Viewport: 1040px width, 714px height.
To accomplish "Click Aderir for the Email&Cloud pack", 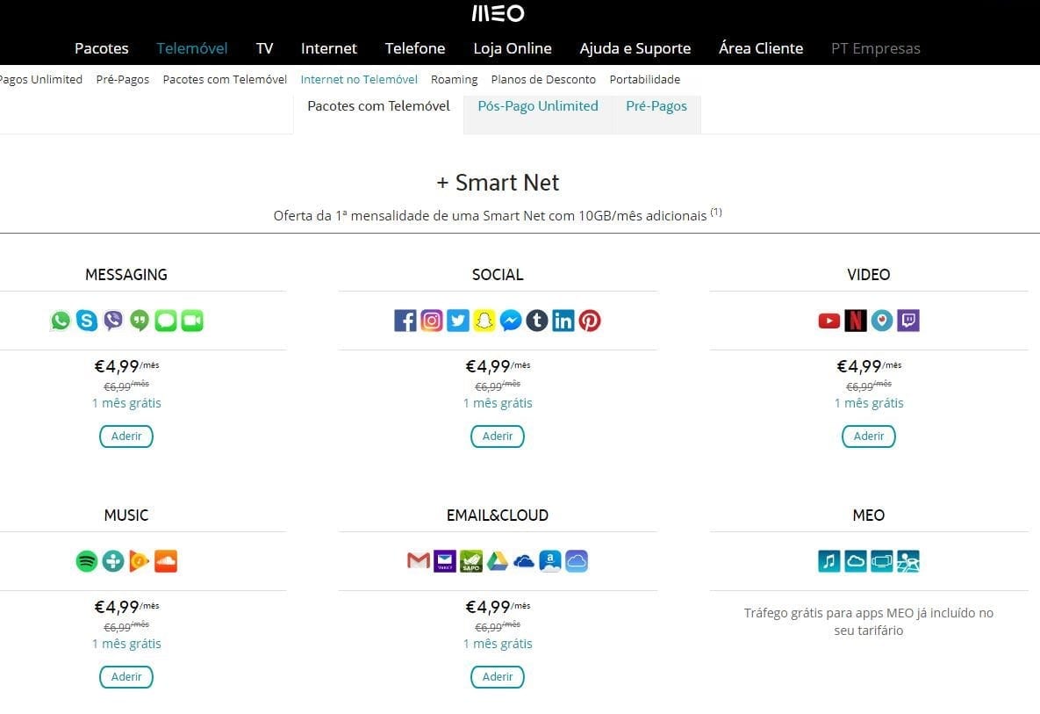I will pyautogui.click(x=498, y=677).
